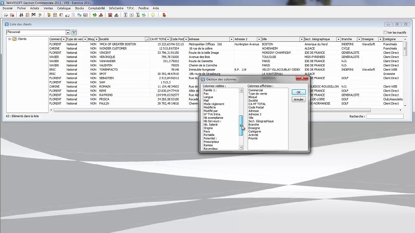Open the colored pie chart toolbar icon
The width and height of the screenshot is (415, 233).
click(x=94, y=15)
